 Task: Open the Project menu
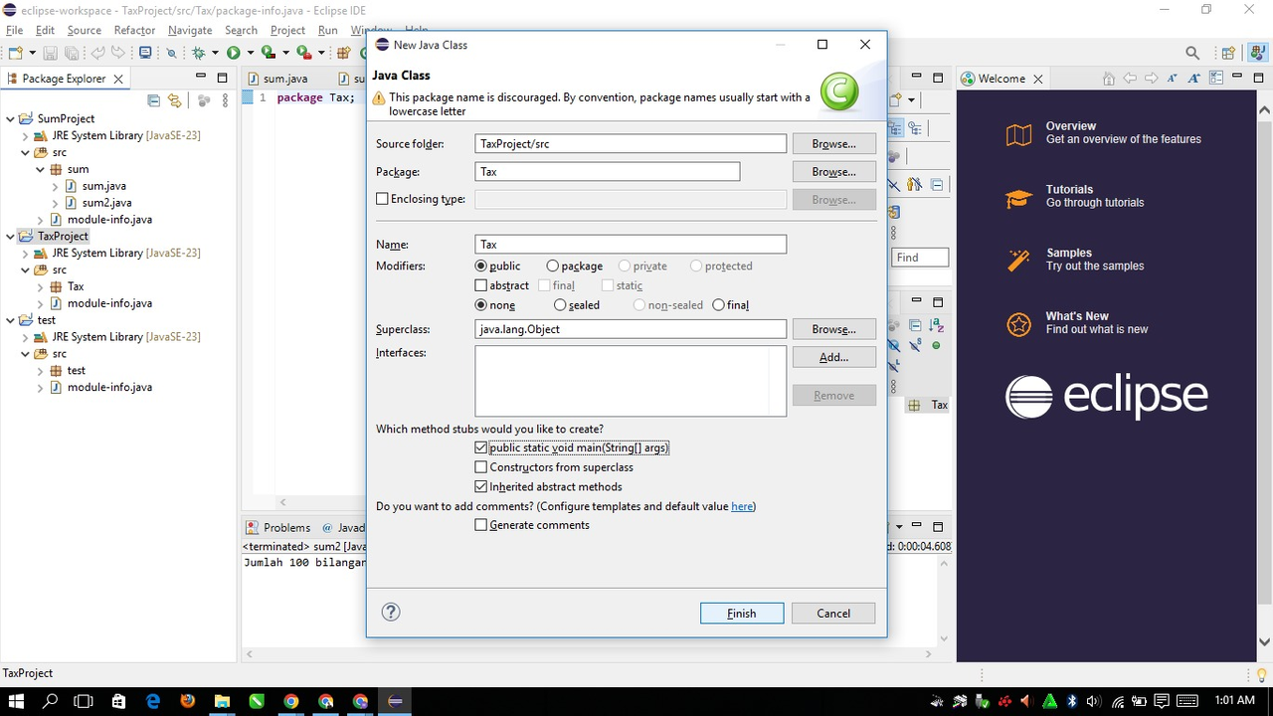pyautogui.click(x=287, y=30)
